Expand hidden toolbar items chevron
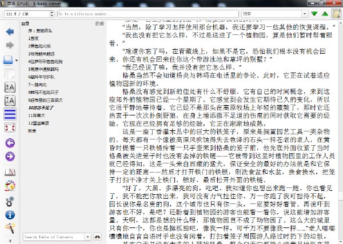 10,241
